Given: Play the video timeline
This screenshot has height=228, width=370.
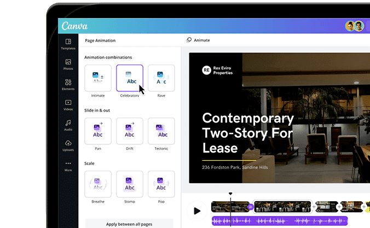Looking at the screenshot, I should tap(197, 211).
